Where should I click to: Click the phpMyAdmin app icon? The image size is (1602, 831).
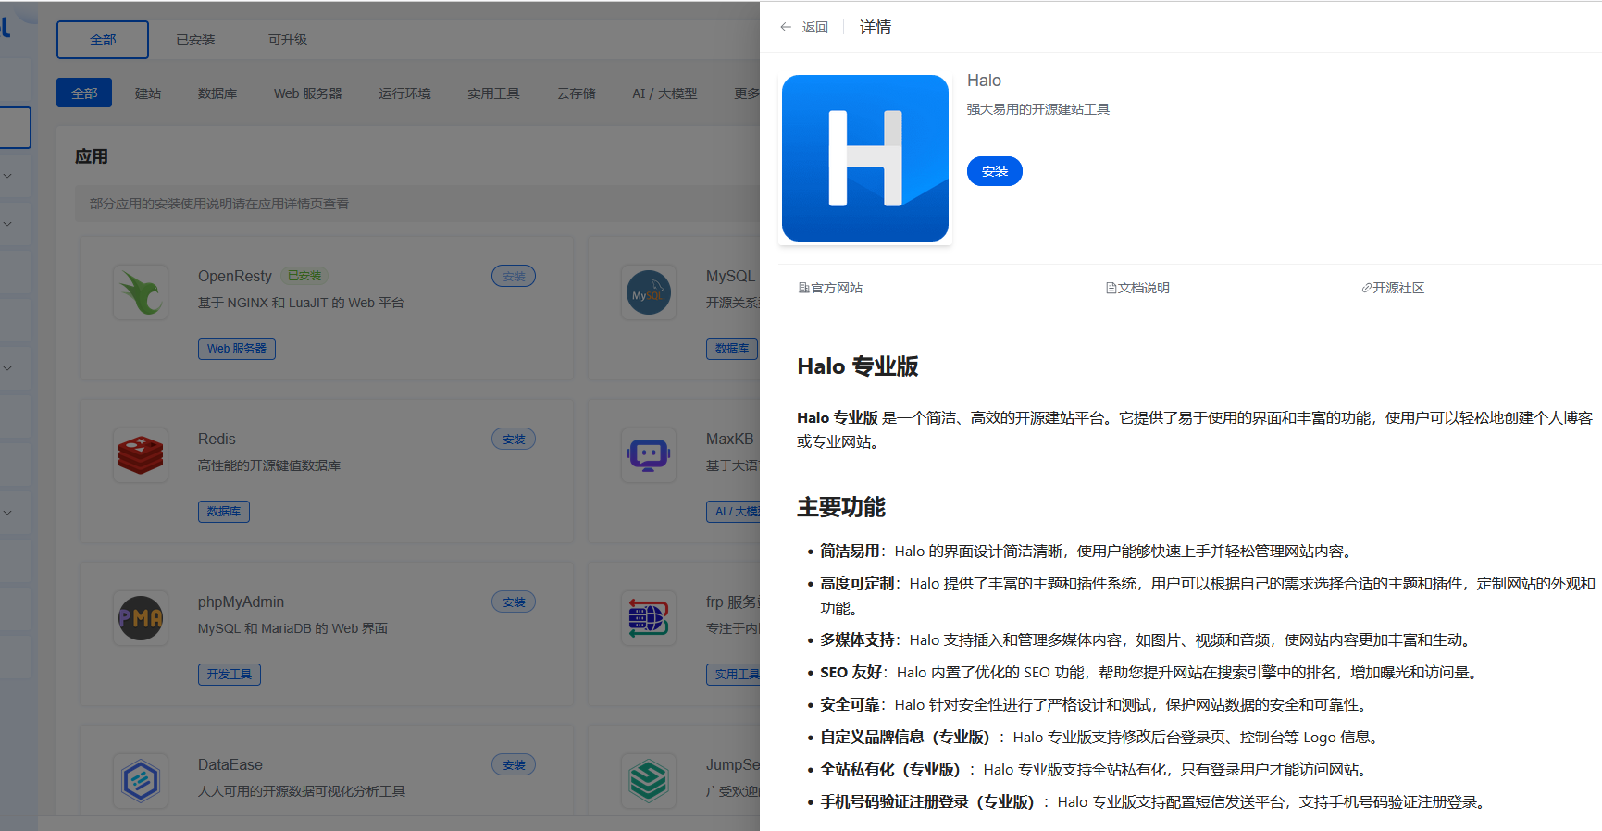click(141, 617)
